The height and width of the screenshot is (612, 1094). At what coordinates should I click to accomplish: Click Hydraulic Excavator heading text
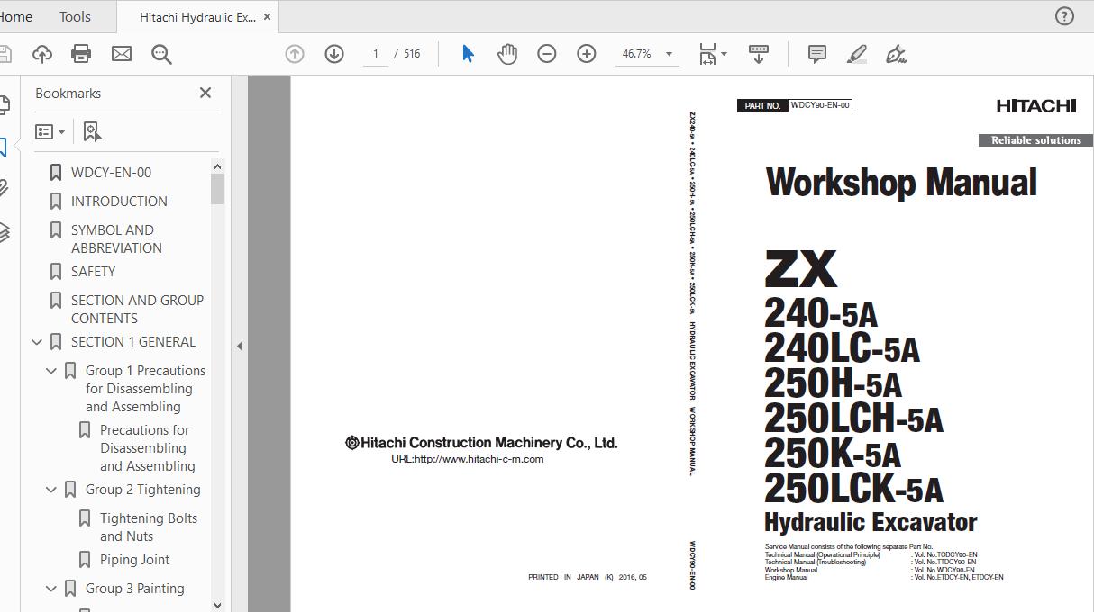pos(871,522)
